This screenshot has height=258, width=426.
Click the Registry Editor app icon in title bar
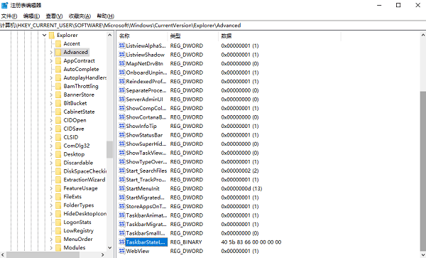tap(5, 5)
